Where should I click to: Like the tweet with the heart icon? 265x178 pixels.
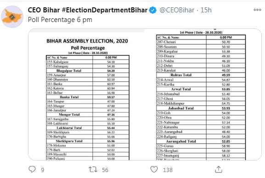[x=154, y=169]
